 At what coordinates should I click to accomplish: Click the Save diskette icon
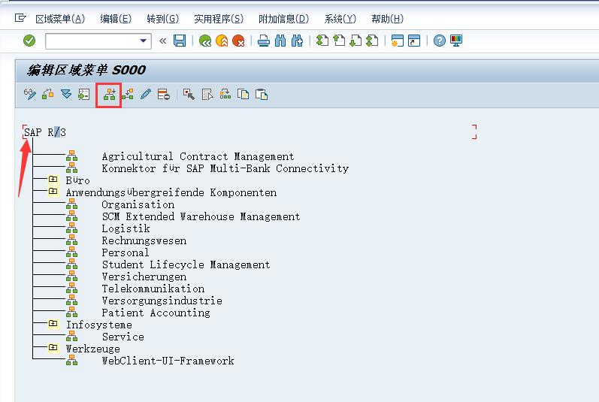point(180,41)
